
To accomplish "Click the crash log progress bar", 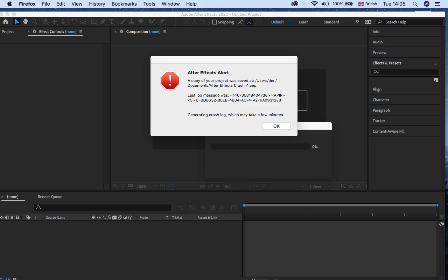I will (260, 147).
